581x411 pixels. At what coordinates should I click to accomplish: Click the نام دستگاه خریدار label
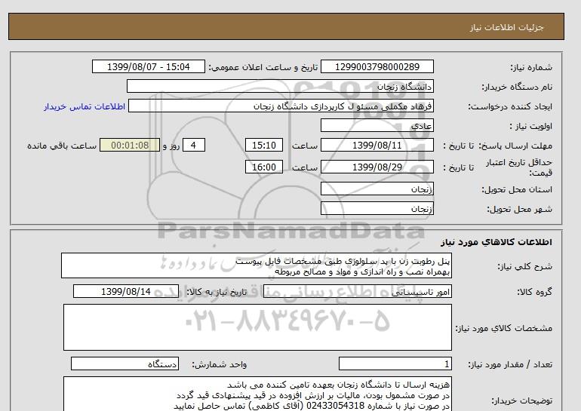[517, 87]
